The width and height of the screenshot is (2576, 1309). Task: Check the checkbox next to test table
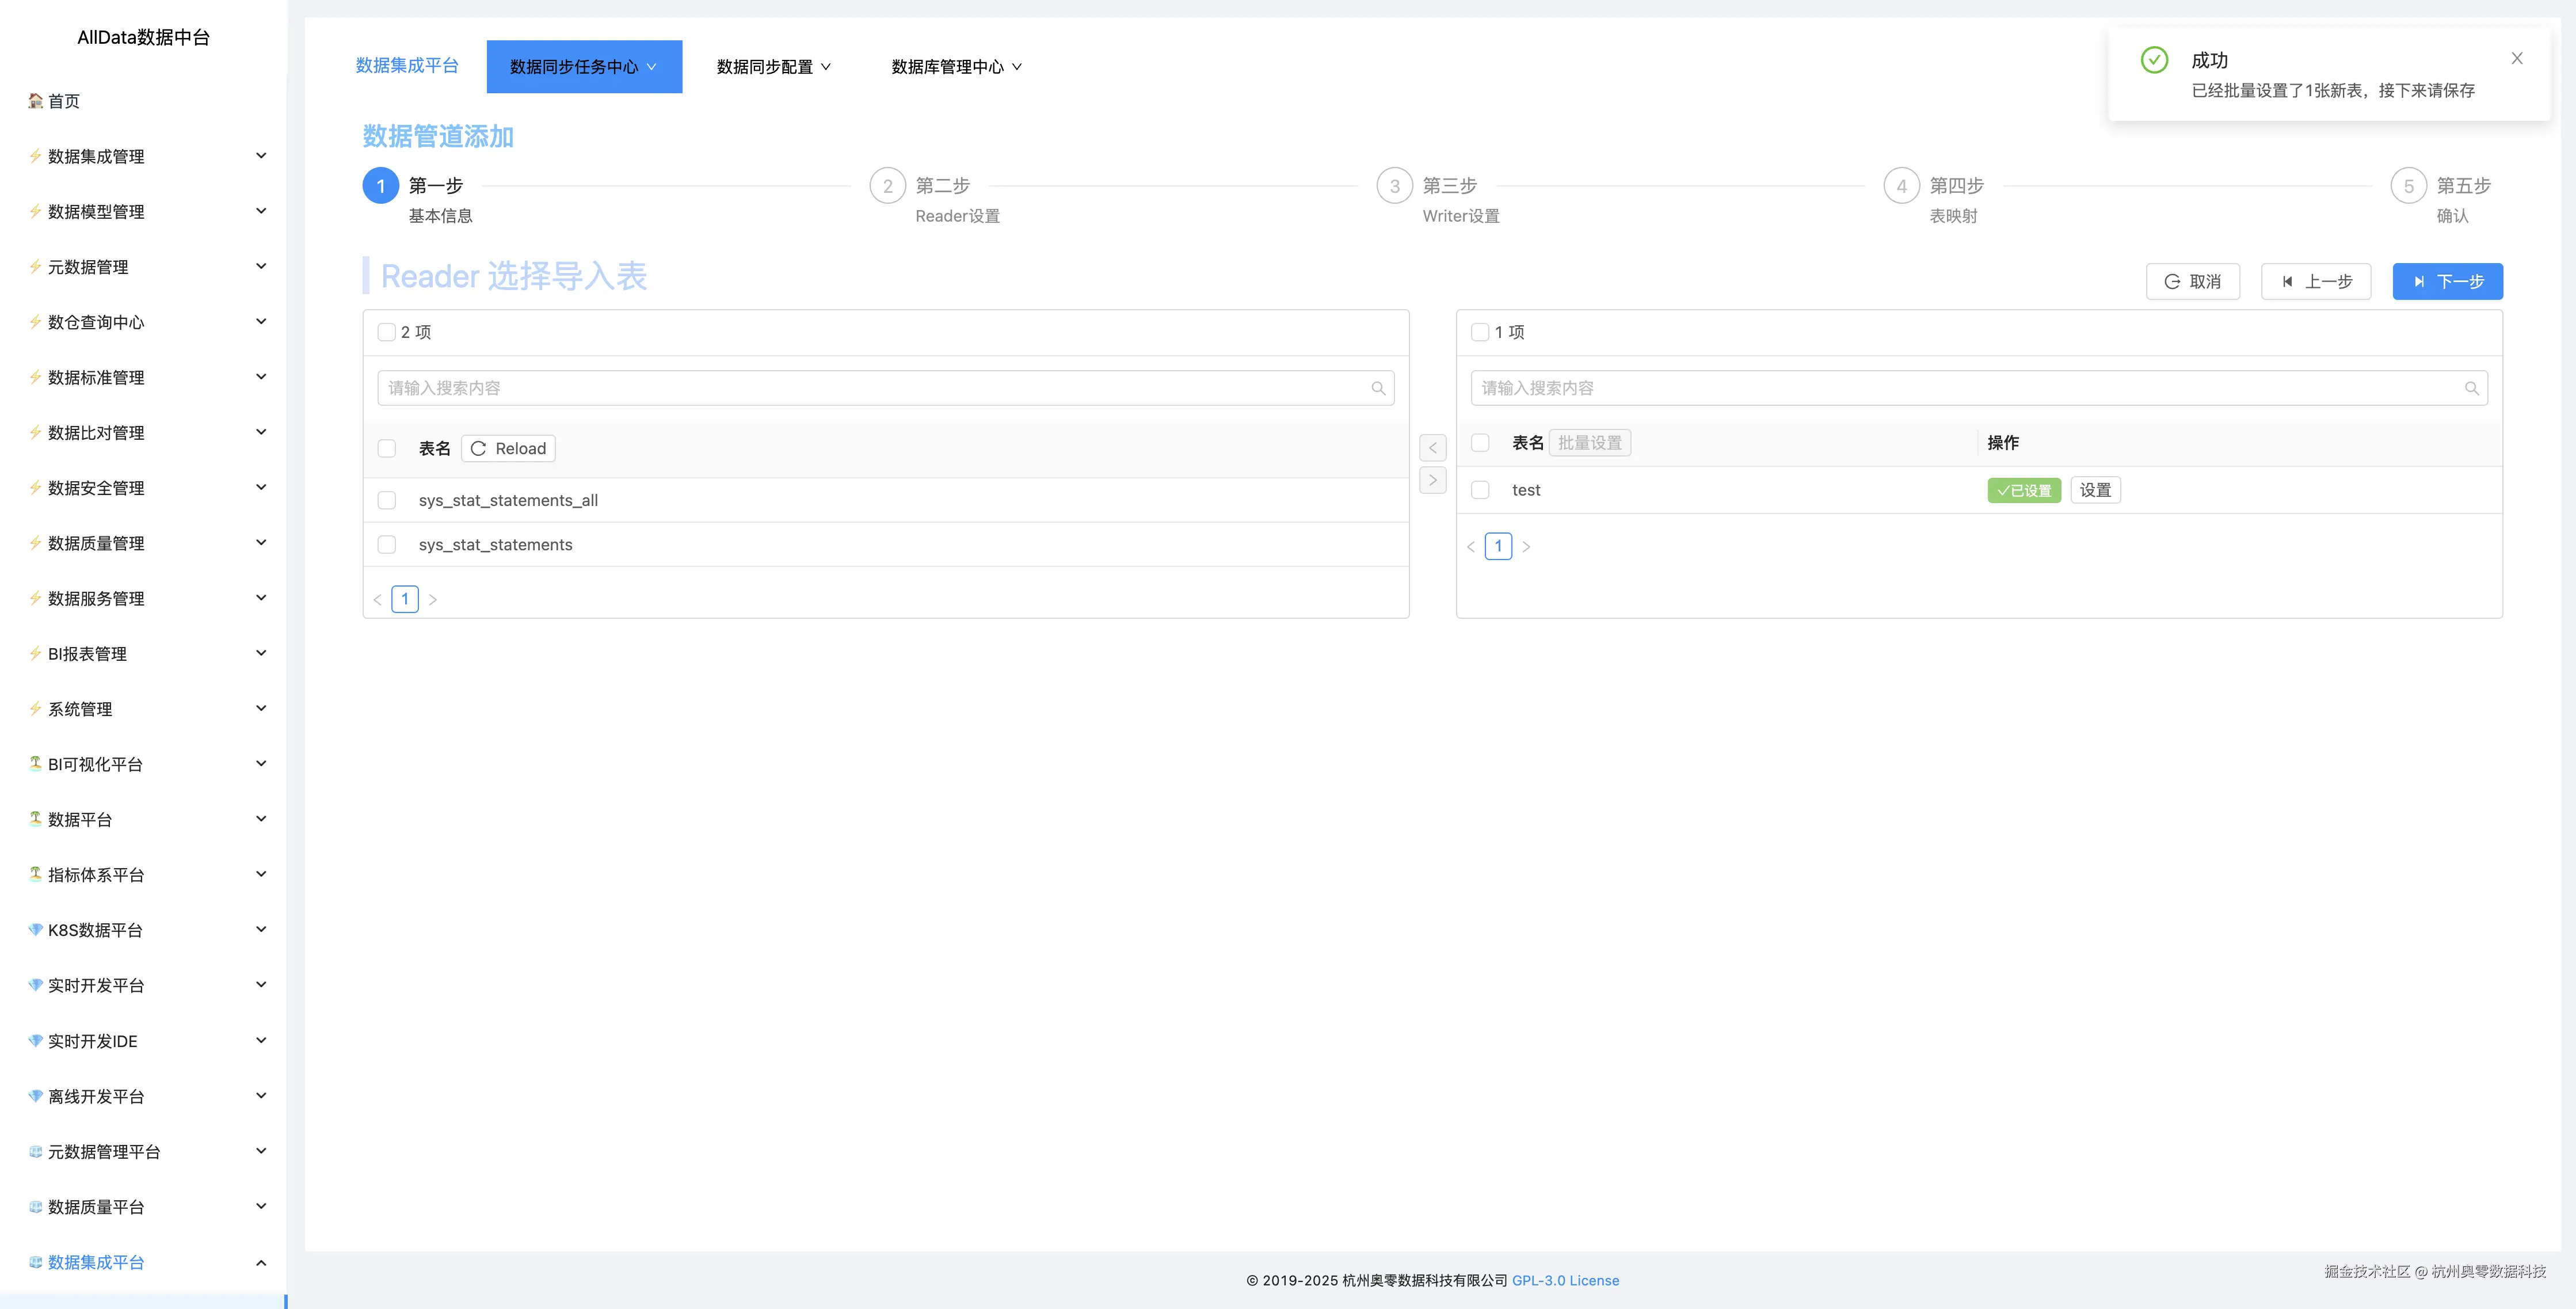pyautogui.click(x=1481, y=490)
